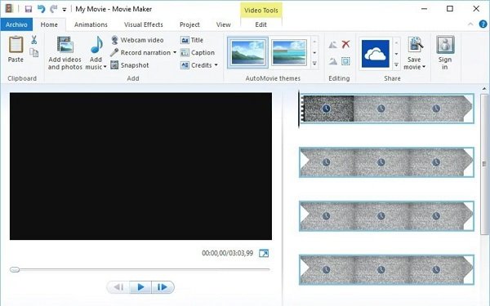490x306 pixels.
Task: Customize Quick Access Toolbar dropdown
Action: click(64, 10)
